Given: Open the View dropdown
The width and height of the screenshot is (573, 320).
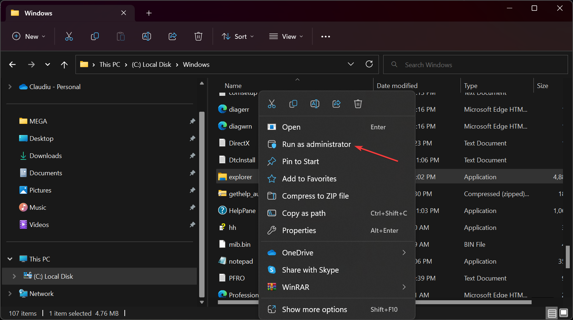Looking at the screenshot, I should point(286,37).
